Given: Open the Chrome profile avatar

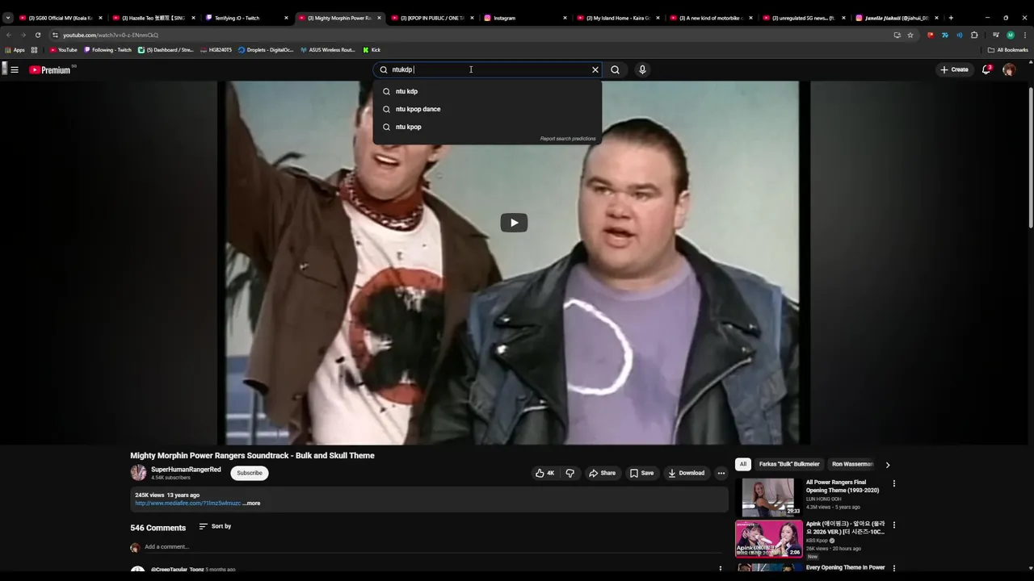Looking at the screenshot, I should pos(1010,35).
